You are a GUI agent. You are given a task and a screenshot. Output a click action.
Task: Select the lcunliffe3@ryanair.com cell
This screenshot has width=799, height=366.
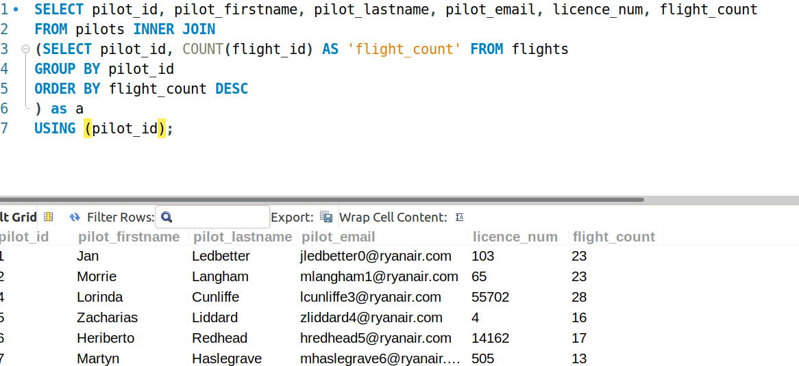coord(371,297)
